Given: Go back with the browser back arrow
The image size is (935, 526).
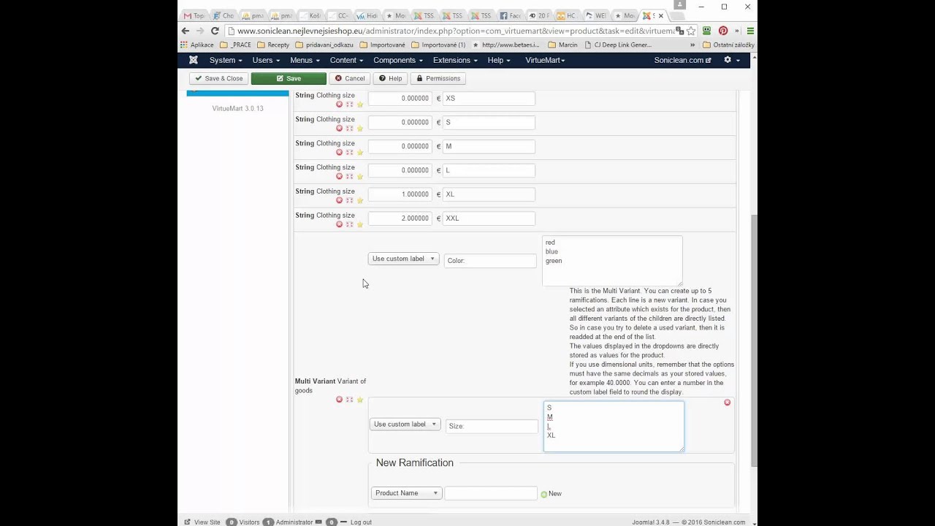Looking at the screenshot, I should pyautogui.click(x=186, y=31).
